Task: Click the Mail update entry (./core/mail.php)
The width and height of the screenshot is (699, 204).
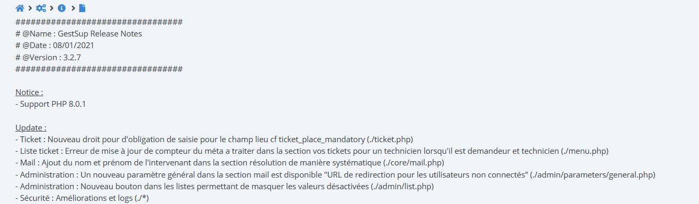Action: click(x=230, y=162)
